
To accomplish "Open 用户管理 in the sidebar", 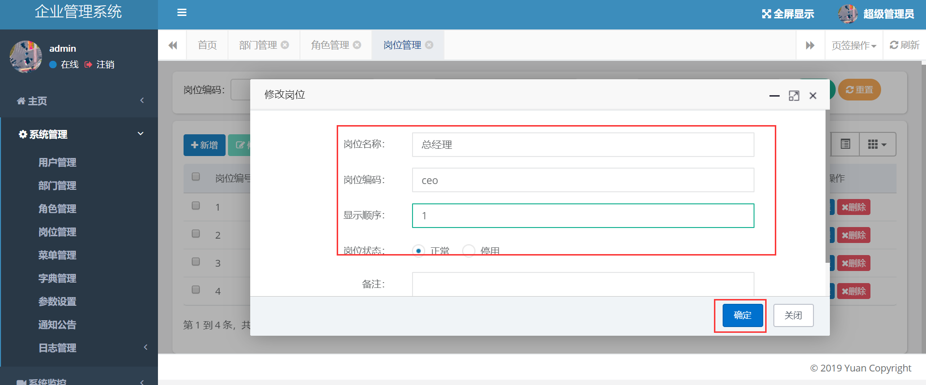I will coord(57,162).
